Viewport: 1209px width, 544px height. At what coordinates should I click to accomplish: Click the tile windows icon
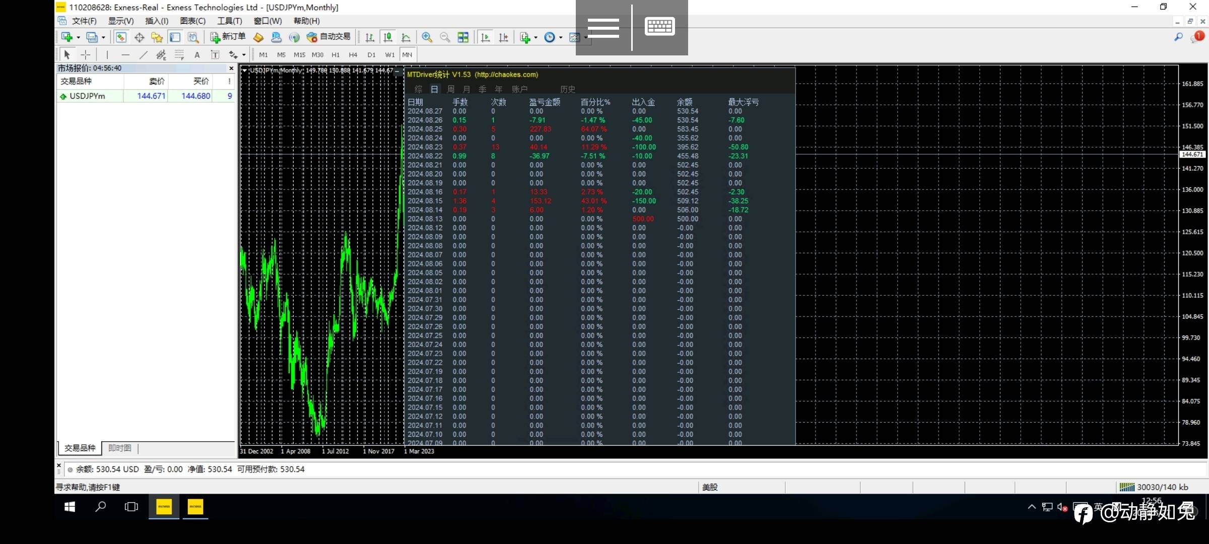[463, 37]
